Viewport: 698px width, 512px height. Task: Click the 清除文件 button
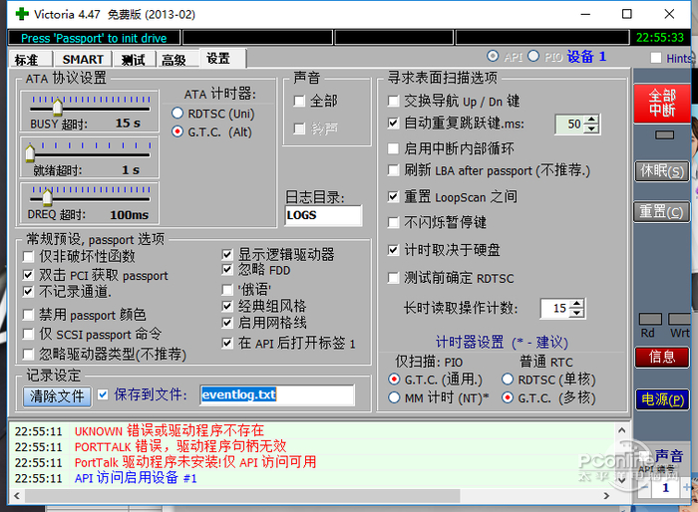(x=57, y=395)
